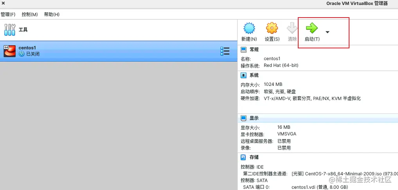The height and width of the screenshot is (190, 398).
Task: Open the 管理(F) menu
Action: click(8, 14)
